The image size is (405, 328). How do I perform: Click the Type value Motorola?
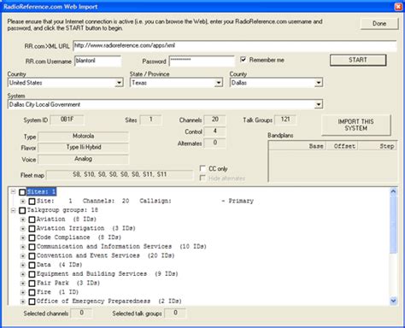tap(83, 137)
